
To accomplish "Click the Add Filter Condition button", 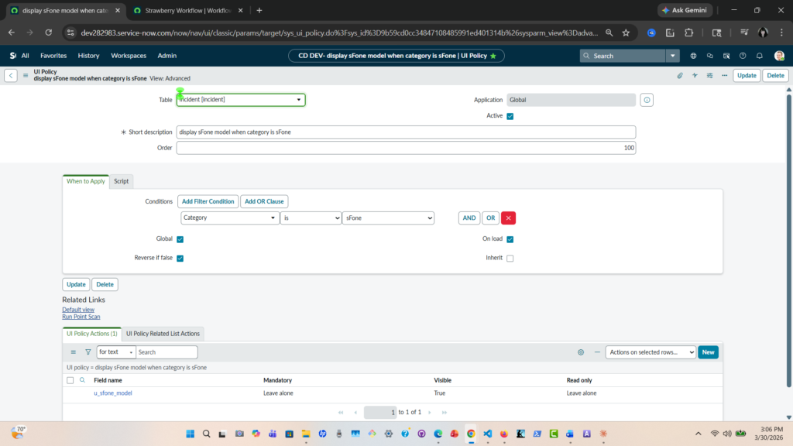I will pyautogui.click(x=208, y=201).
